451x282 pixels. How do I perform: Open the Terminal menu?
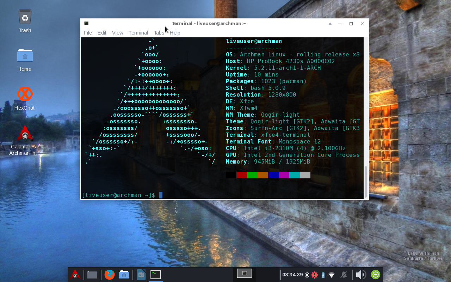(x=138, y=33)
